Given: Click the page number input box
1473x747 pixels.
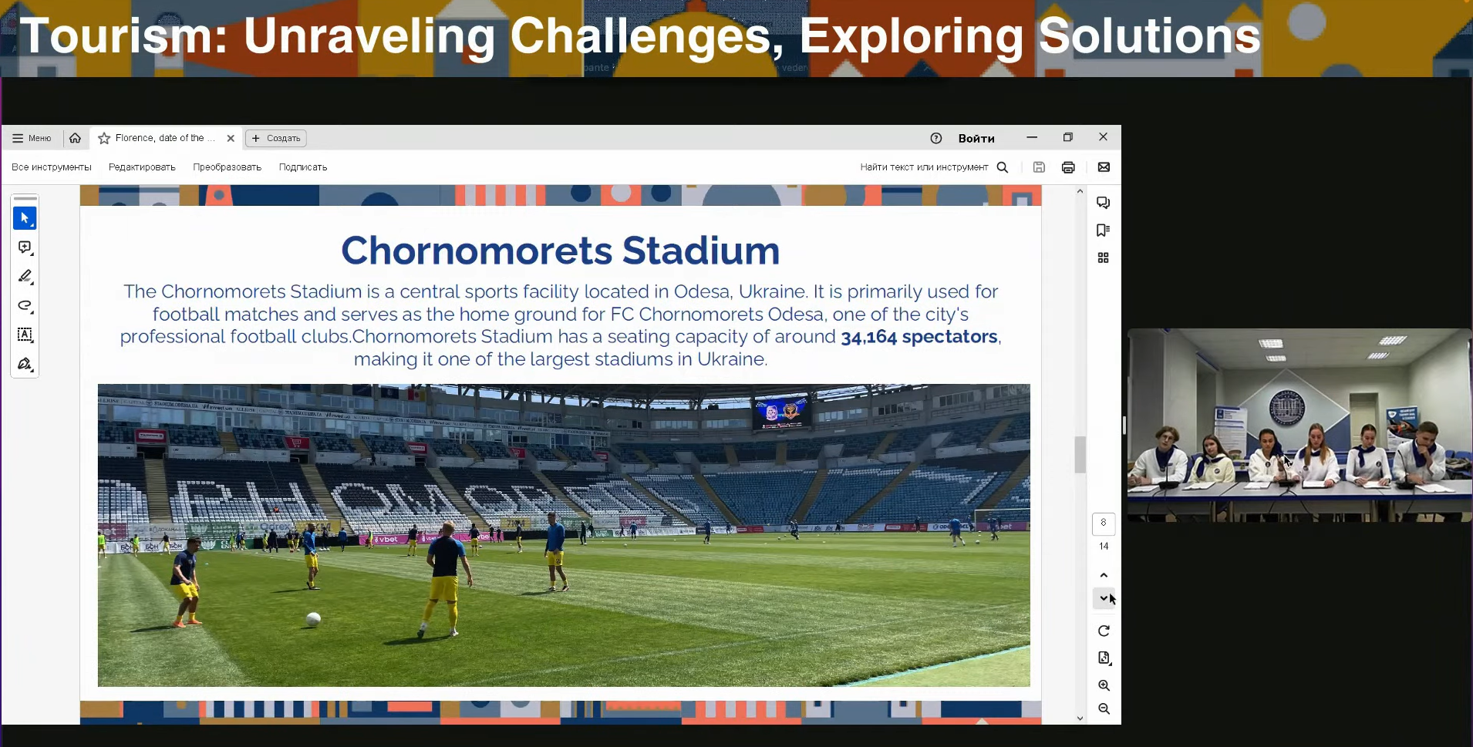Looking at the screenshot, I should click(x=1104, y=523).
